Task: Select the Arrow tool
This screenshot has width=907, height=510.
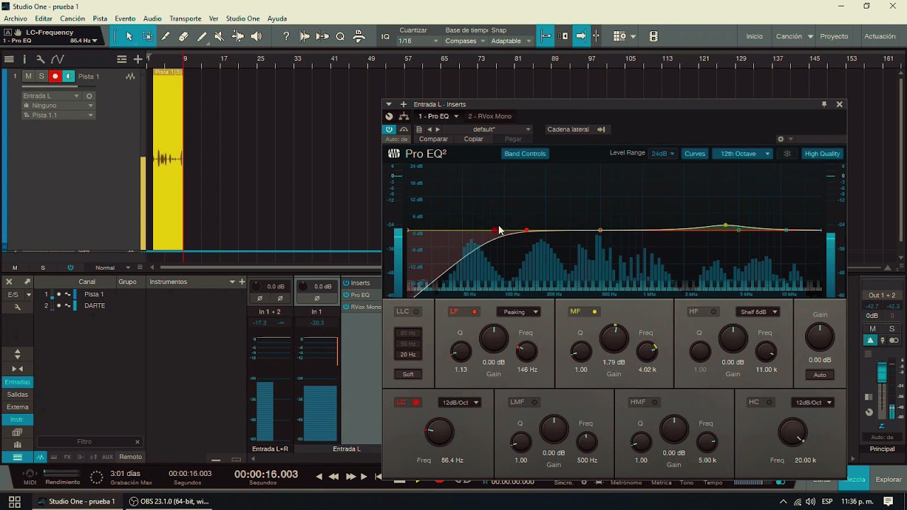Action: [129, 36]
